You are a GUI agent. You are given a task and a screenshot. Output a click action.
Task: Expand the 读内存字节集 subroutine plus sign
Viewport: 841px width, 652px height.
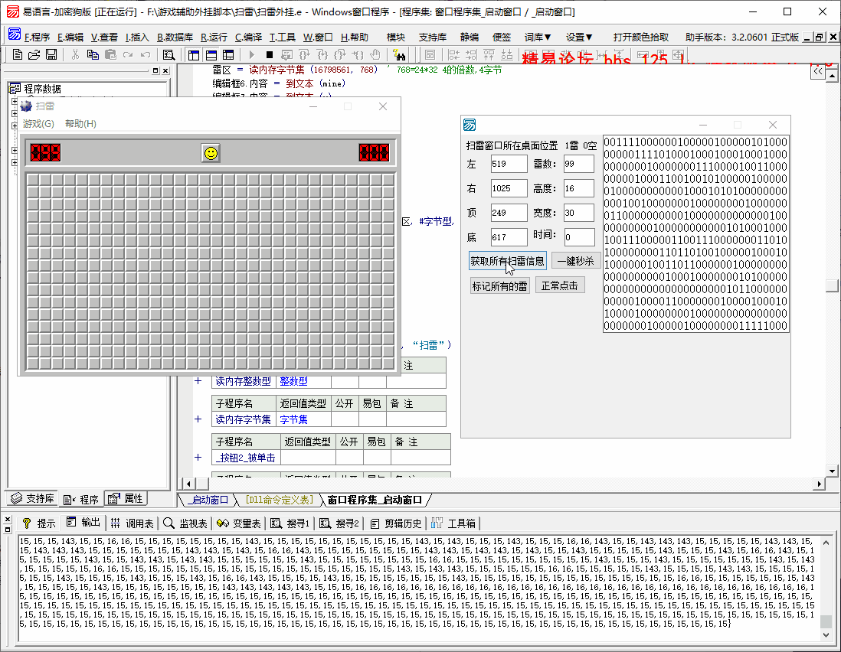(198, 419)
